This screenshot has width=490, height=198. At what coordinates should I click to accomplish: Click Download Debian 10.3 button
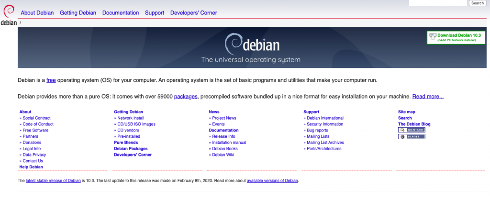pyautogui.click(x=456, y=37)
